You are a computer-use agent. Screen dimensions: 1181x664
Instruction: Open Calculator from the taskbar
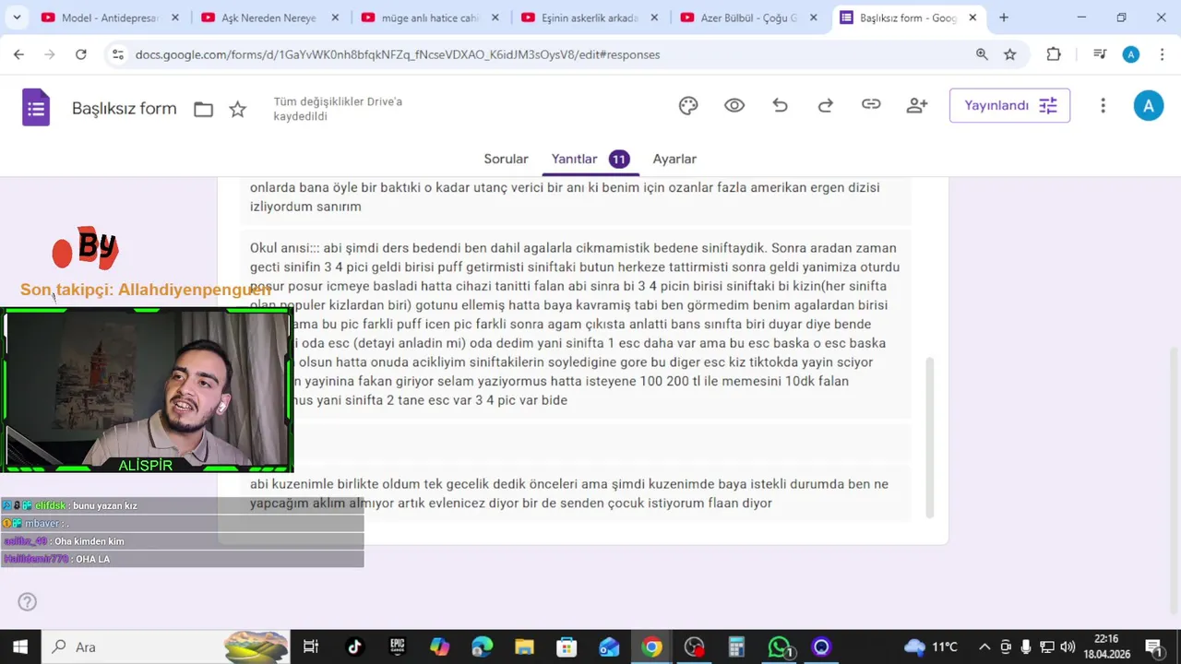736,646
